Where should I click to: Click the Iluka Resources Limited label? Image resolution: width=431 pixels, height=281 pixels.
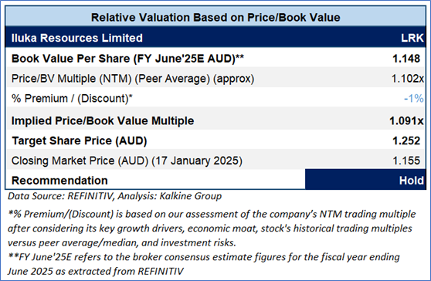click(x=77, y=38)
